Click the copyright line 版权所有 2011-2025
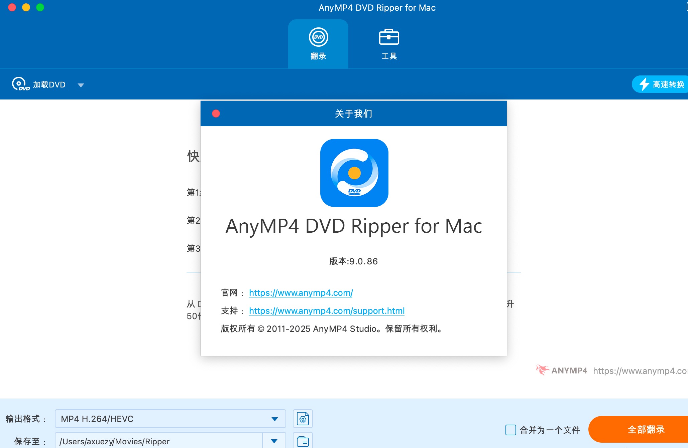Viewport: 688px width, 448px height. [x=332, y=328]
